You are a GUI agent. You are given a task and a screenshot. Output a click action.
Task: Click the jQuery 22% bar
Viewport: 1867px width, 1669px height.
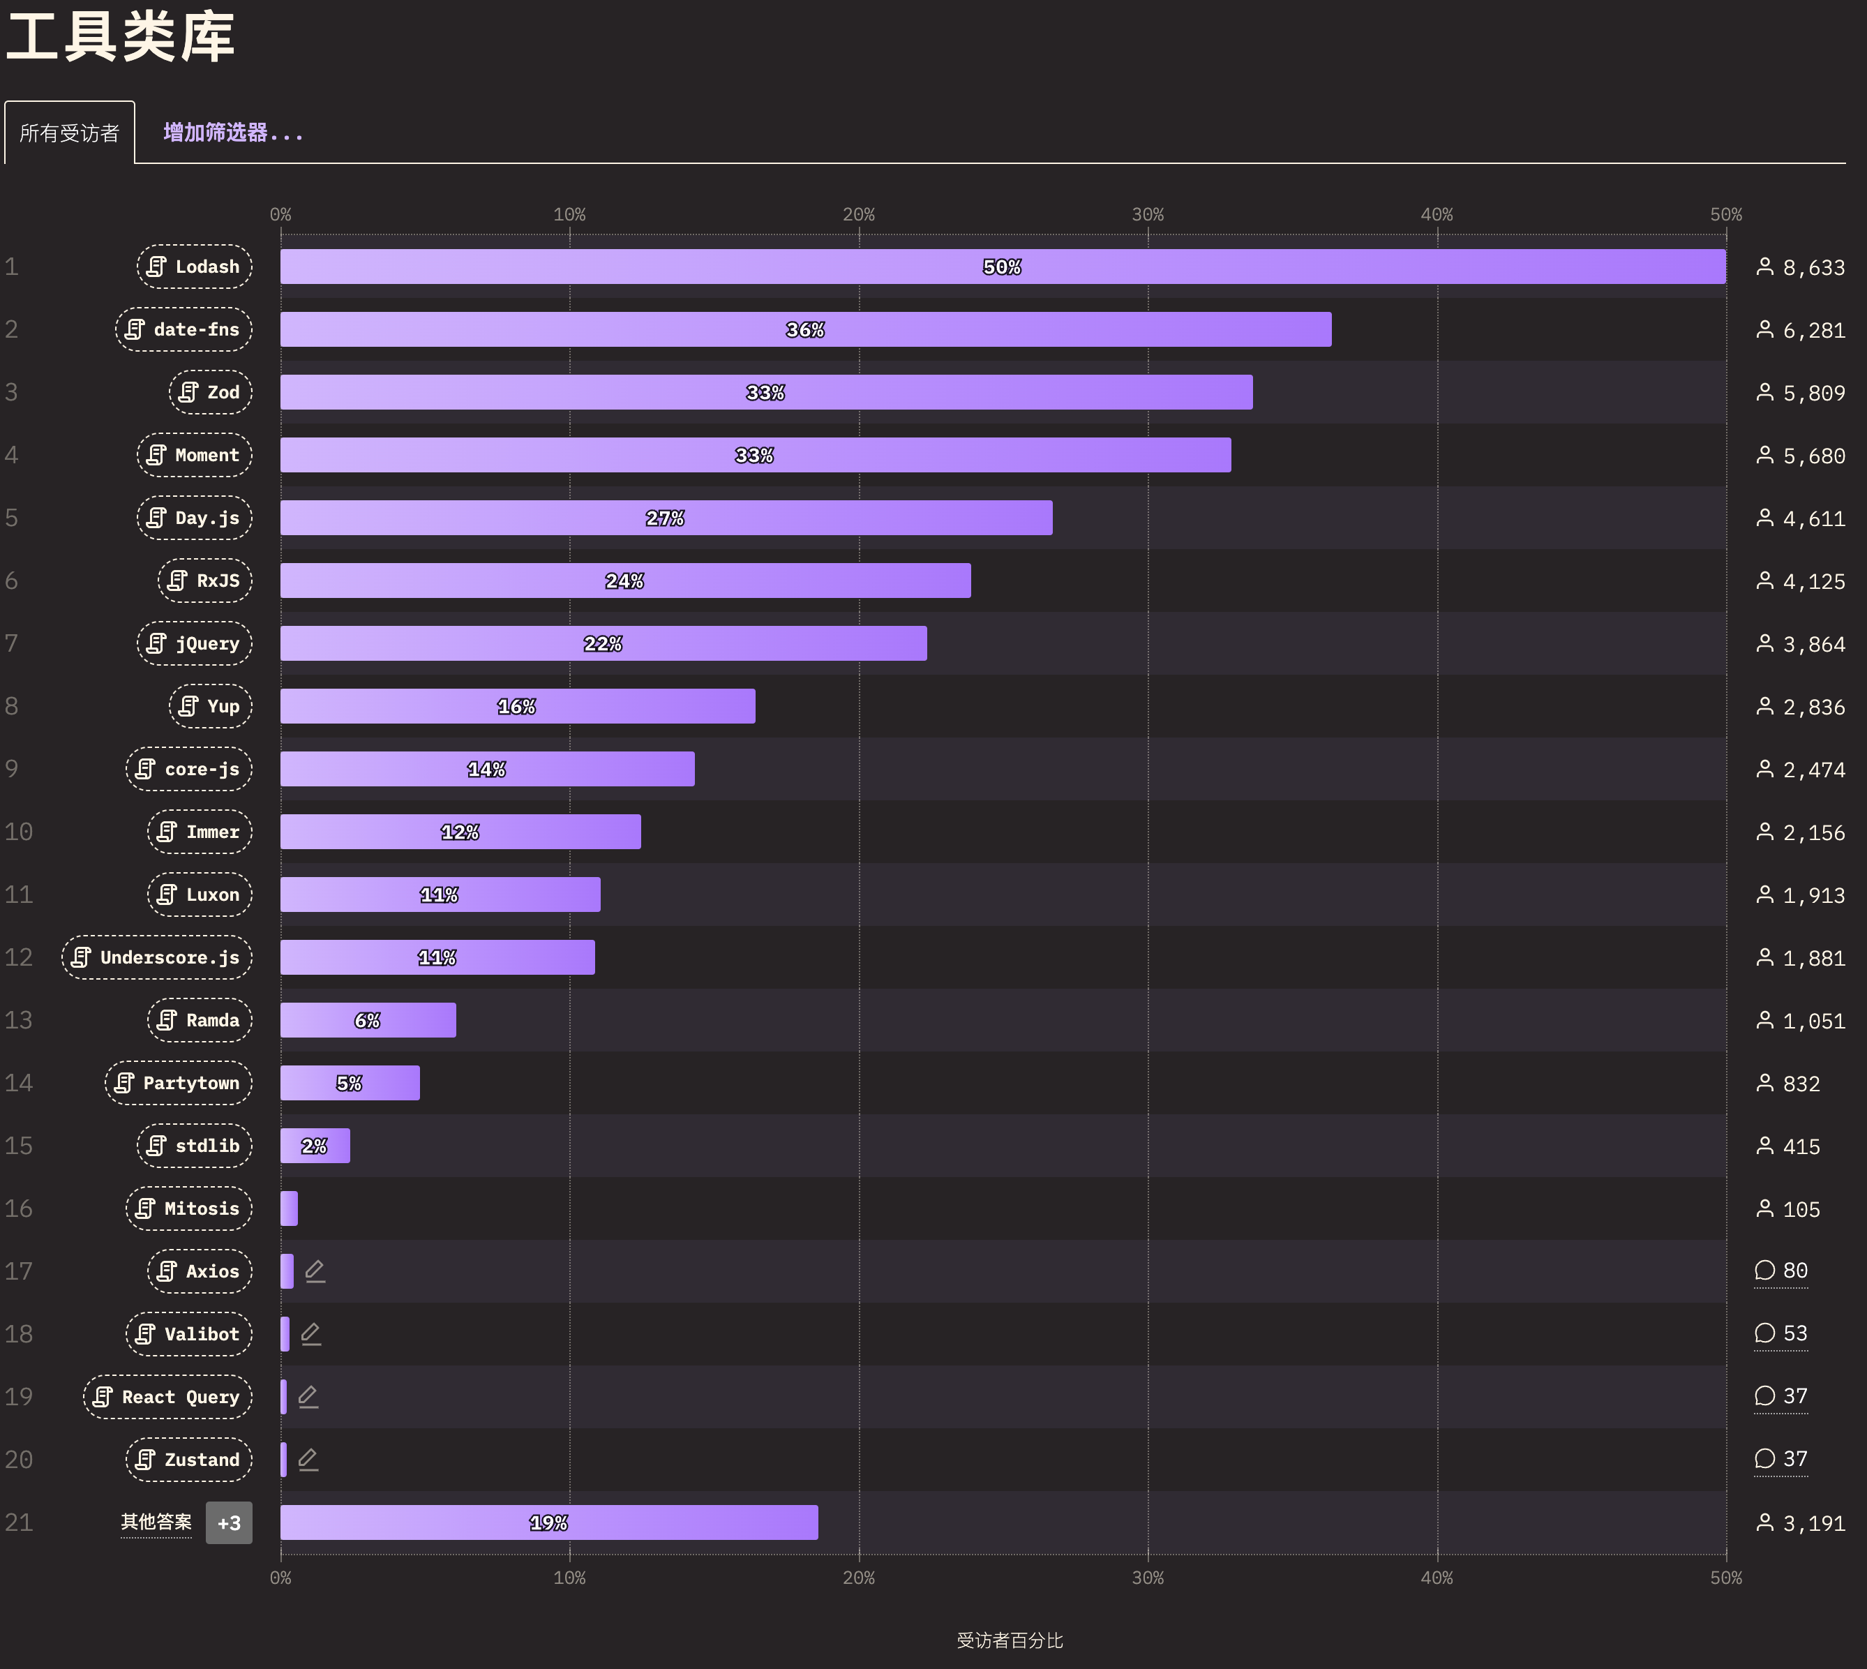click(603, 644)
